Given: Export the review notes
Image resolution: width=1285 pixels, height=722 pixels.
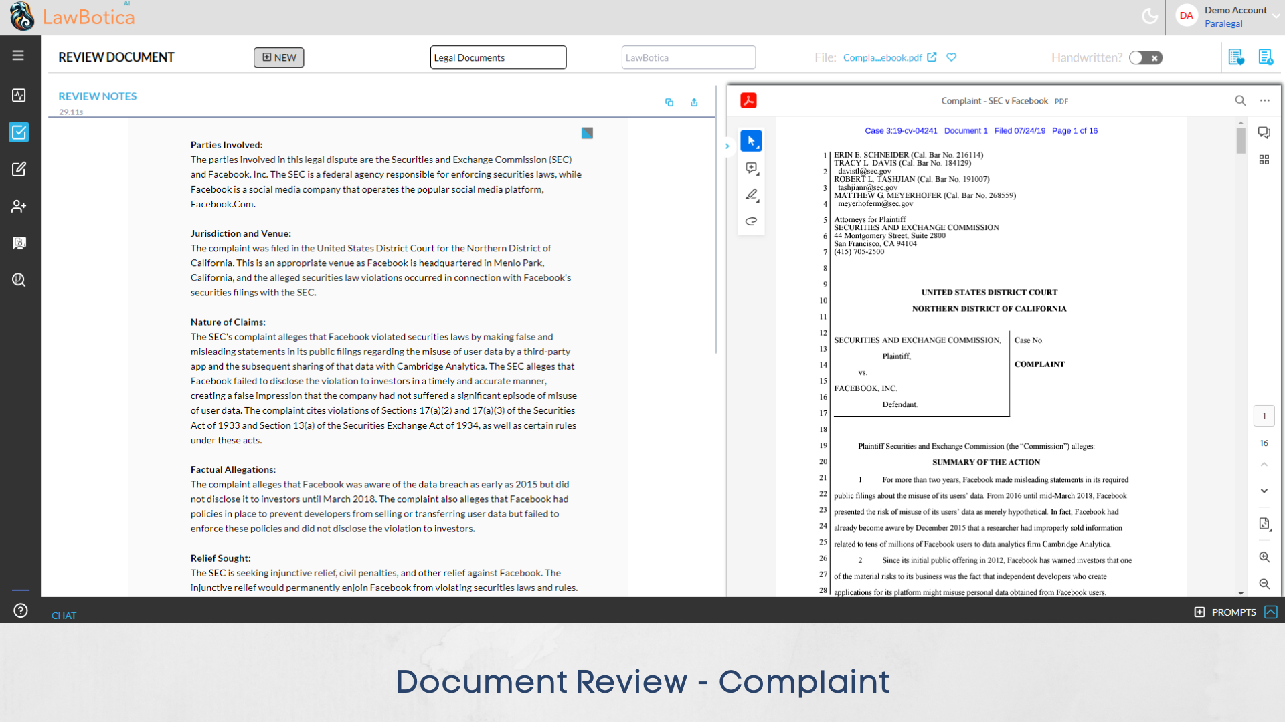Looking at the screenshot, I should click(x=694, y=102).
